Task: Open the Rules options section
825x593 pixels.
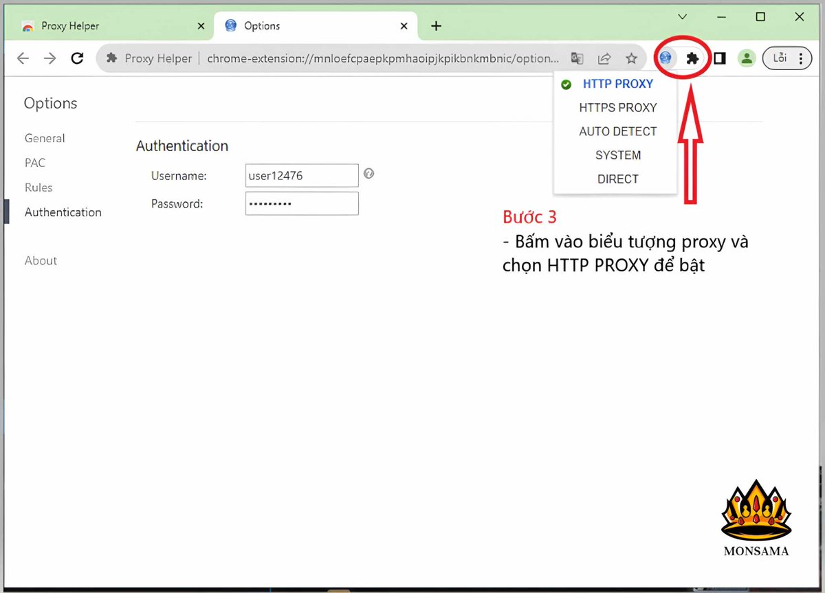Action: [x=38, y=188]
